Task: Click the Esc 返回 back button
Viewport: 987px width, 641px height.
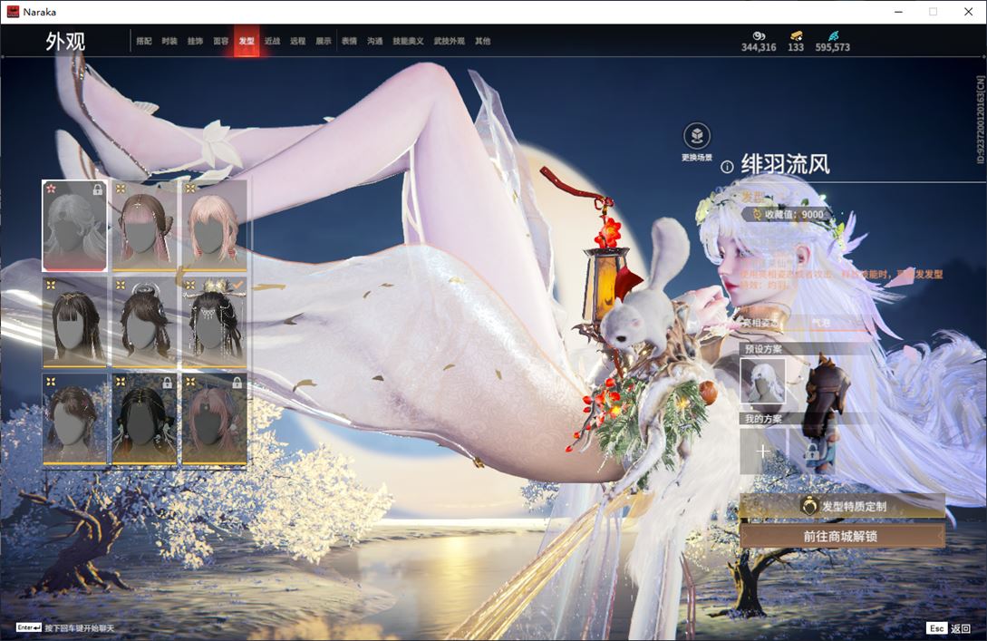Action: coord(949,628)
